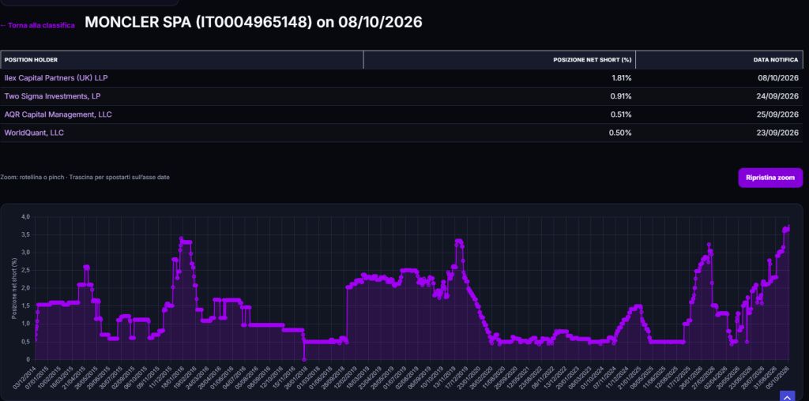The image size is (809, 401).
Task: Click the Posizione net short (%) axis title
Action: point(14,288)
